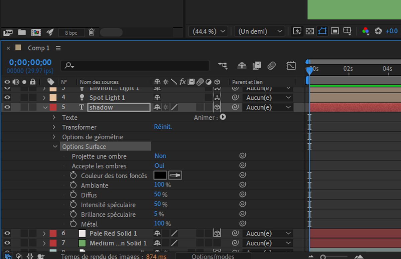Screen dimensions: 401x259
Task: Click the label tag column header icon
Action: [x=51, y=82]
